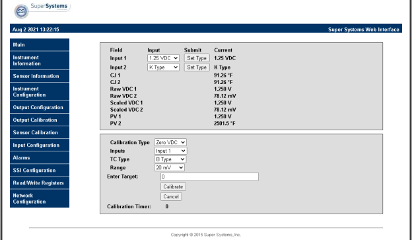This screenshot has width=412, height=240.
Task: Open Read/Write Registers page
Action: point(40,183)
